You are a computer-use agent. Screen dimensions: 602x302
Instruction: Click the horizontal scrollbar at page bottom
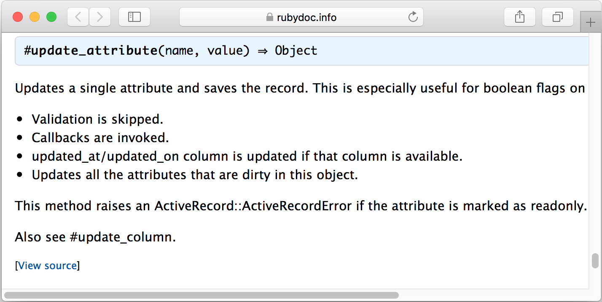[x=202, y=294]
